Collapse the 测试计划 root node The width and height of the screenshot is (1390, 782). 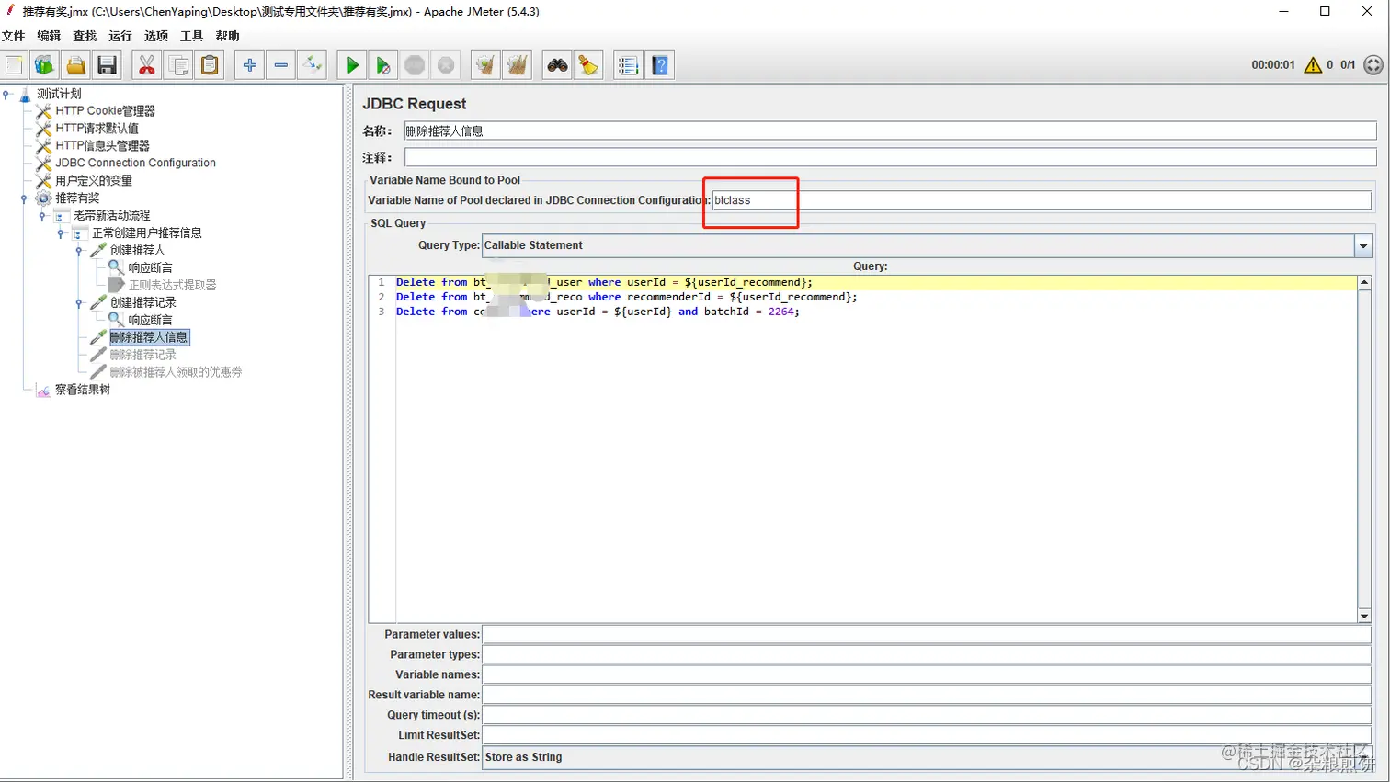6,94
